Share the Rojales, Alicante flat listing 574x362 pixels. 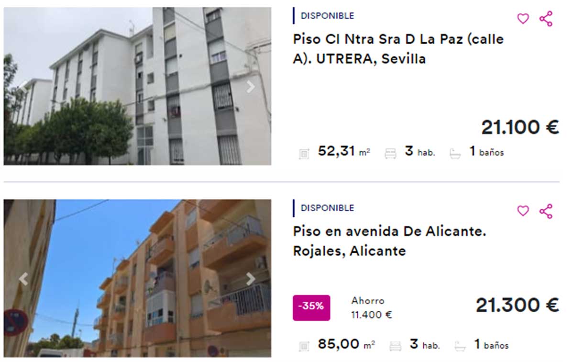click(x=546, y=211)
